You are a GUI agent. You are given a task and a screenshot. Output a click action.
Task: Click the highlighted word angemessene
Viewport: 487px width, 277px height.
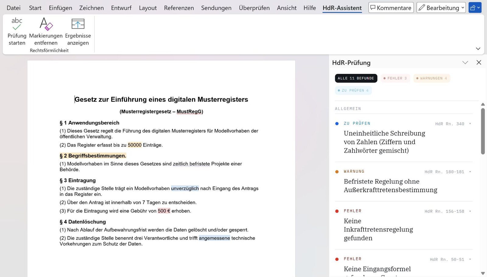pos(214,238)
